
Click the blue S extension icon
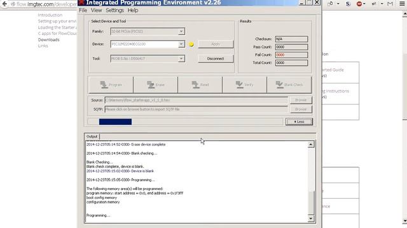pos(348,4)
